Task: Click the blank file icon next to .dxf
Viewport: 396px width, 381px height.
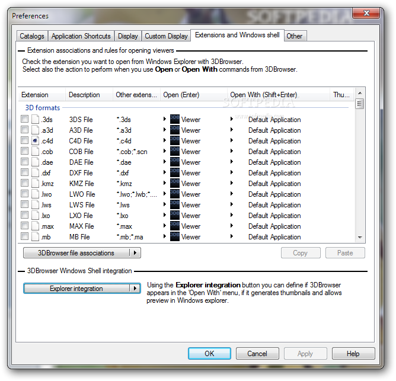Action: pos(36,172)
